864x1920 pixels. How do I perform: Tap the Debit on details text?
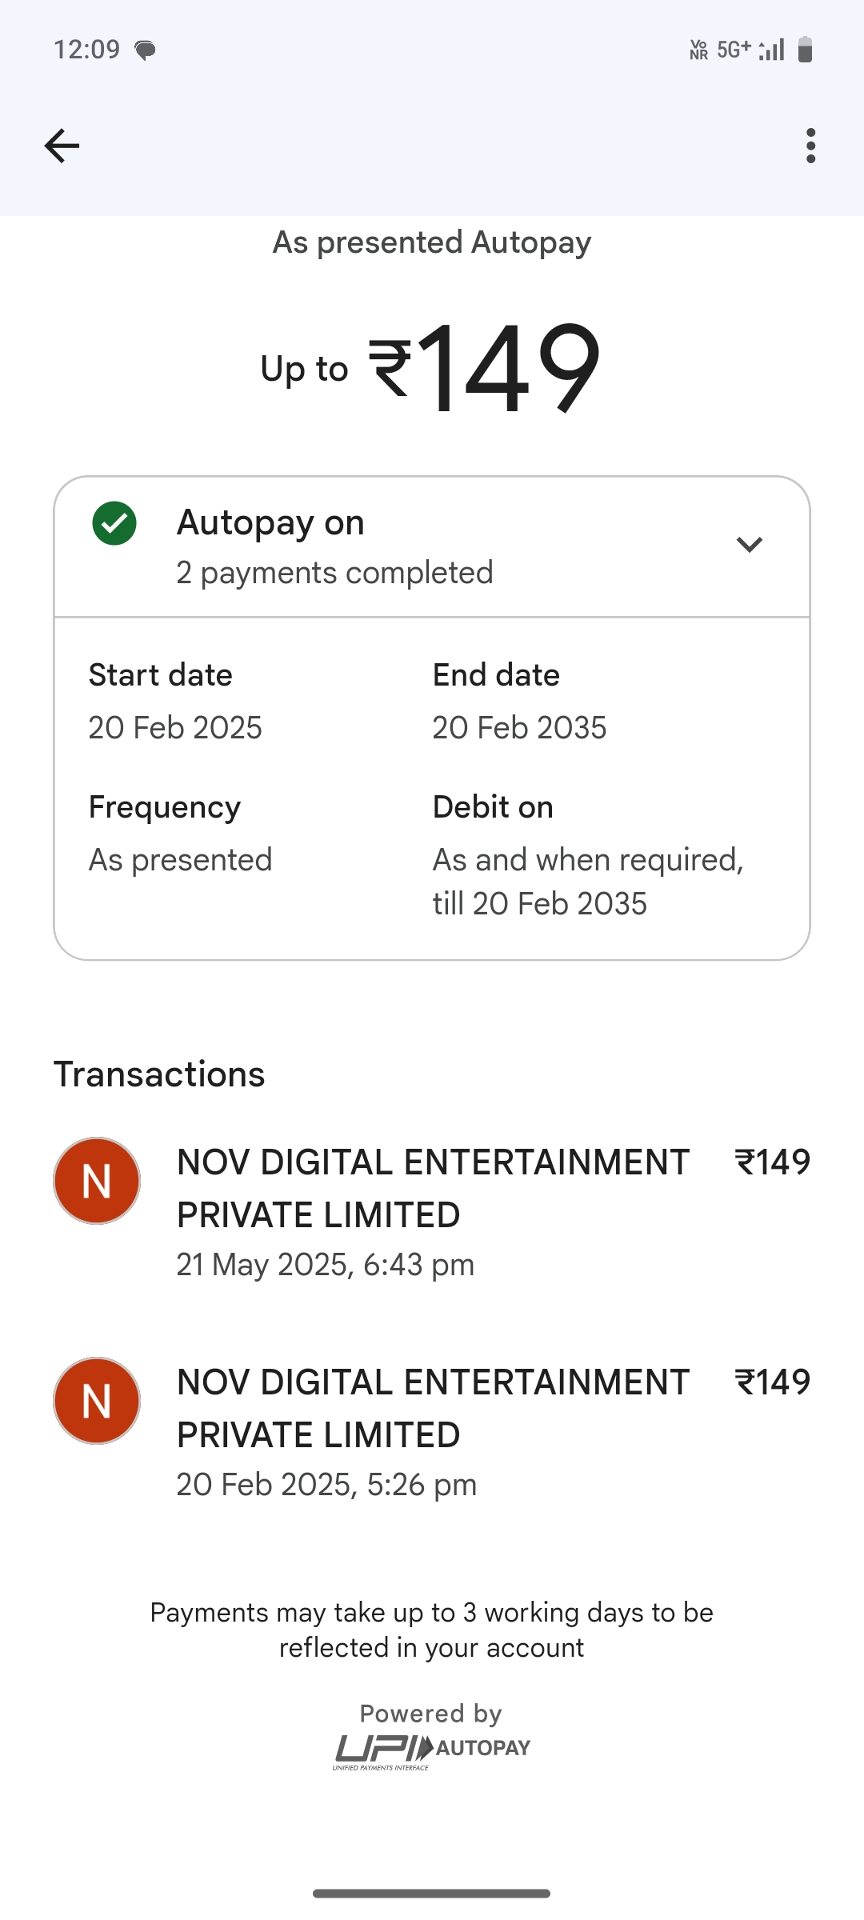[x=588, y=882]
